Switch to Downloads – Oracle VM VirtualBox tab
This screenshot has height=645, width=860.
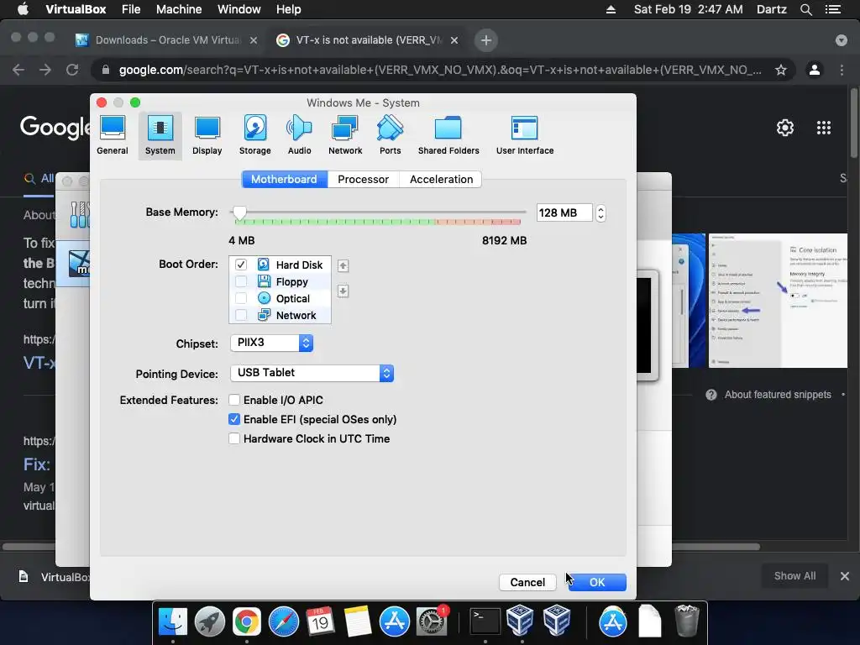tap(167, 40)
